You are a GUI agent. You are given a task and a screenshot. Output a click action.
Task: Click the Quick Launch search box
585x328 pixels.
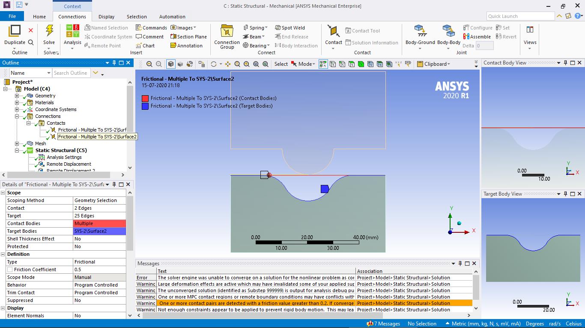(x=521, y=16)
